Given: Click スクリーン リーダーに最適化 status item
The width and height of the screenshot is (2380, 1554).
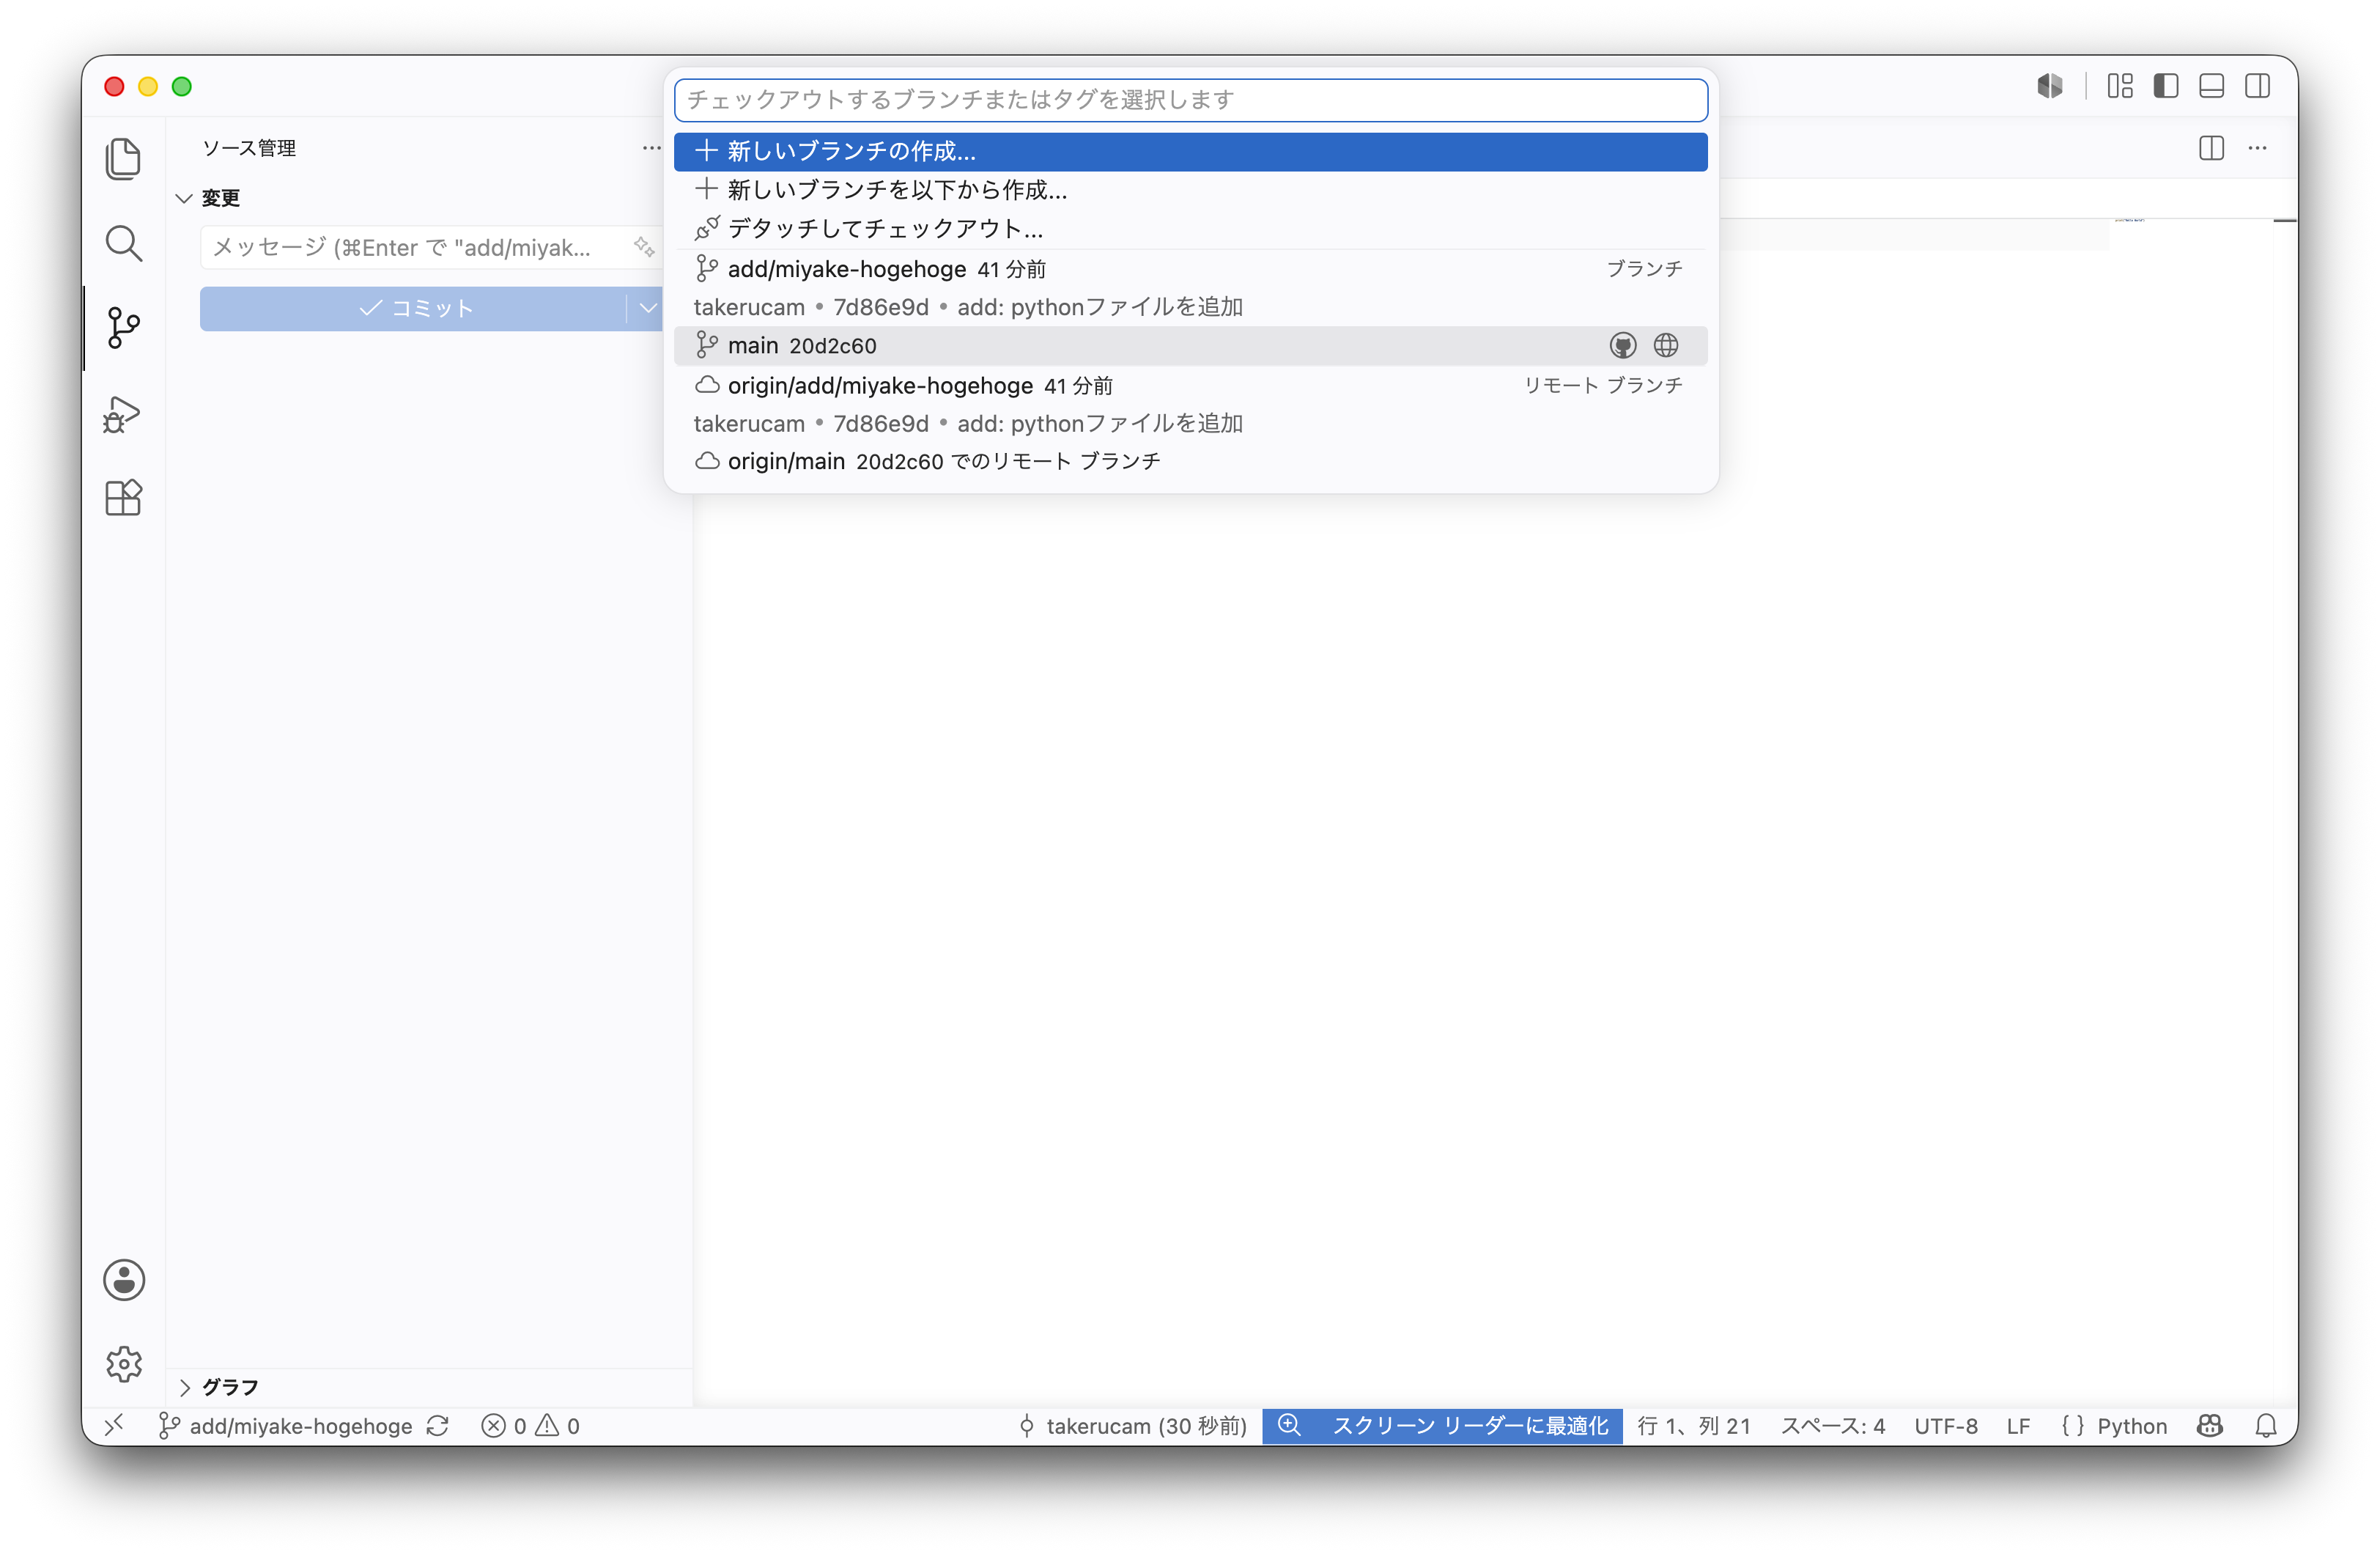Looking at the screenshot, I should pyautogui.click(x=1470, y=1426).
